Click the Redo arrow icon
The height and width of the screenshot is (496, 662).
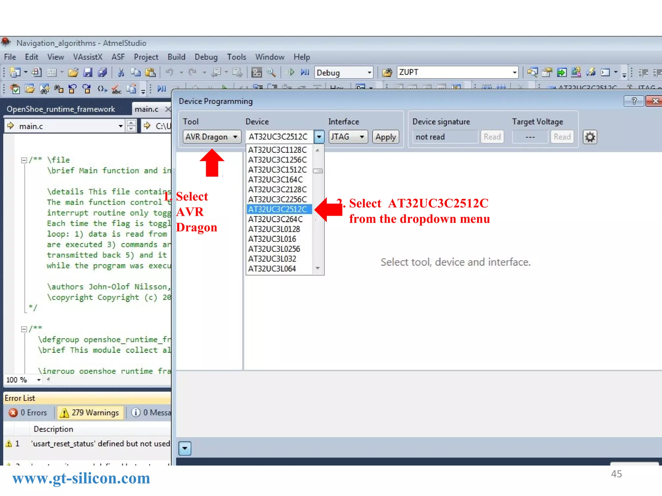pyautogui.click(x=193, y=72)
